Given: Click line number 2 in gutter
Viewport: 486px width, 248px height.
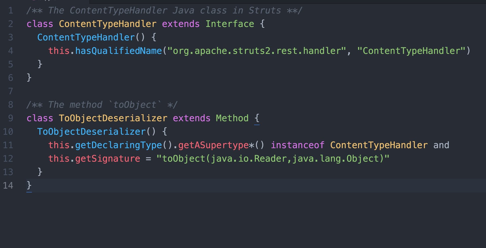Looking at the screenshot, I should [x=11, y=24].
